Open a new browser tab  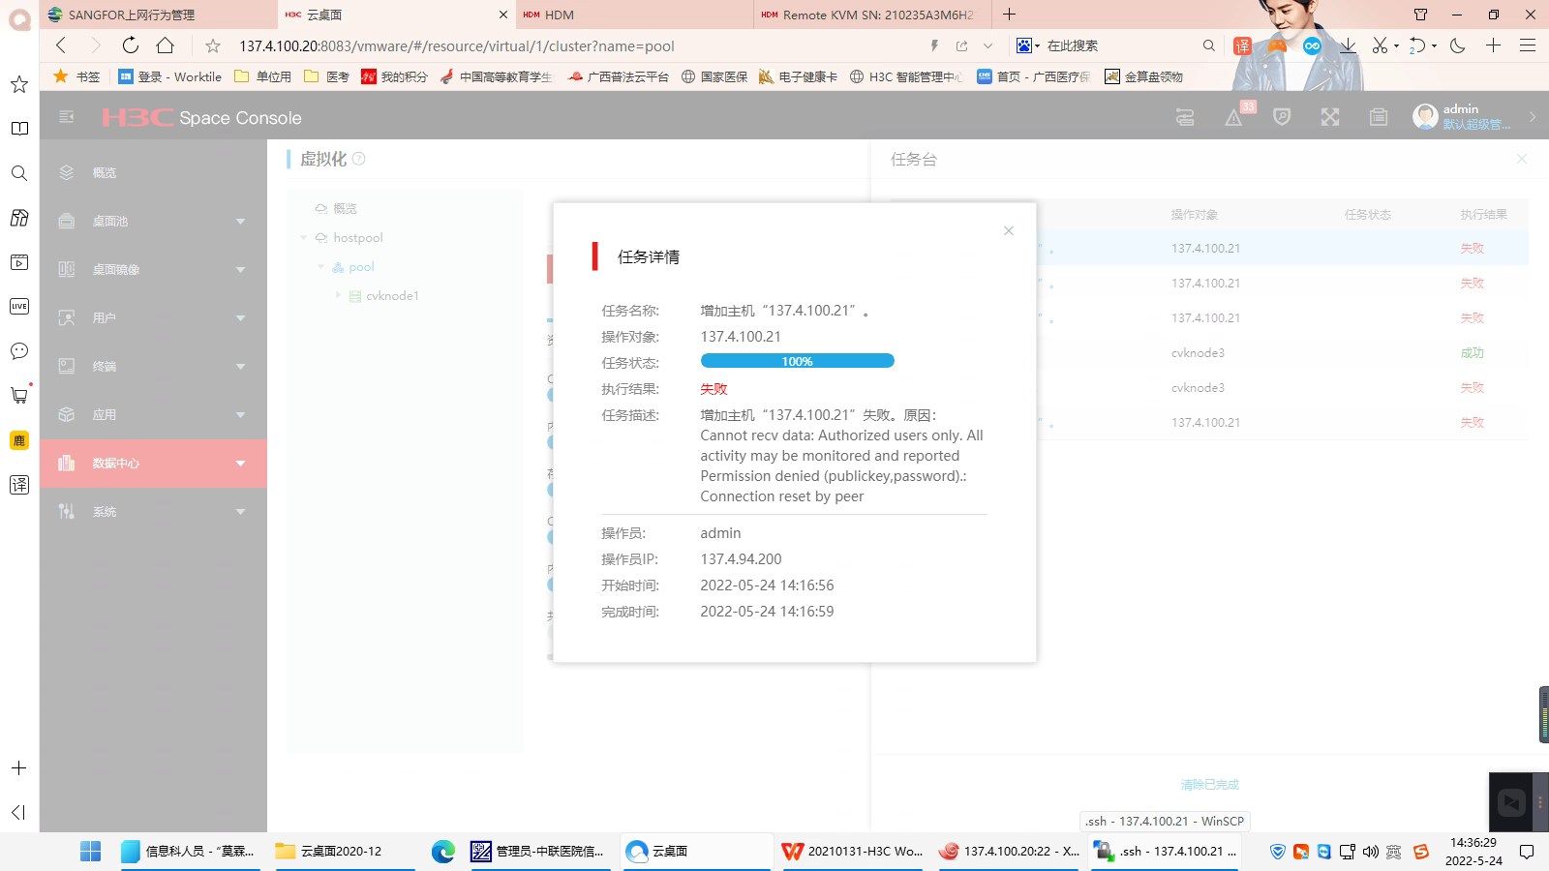[x=1010, y=15]
